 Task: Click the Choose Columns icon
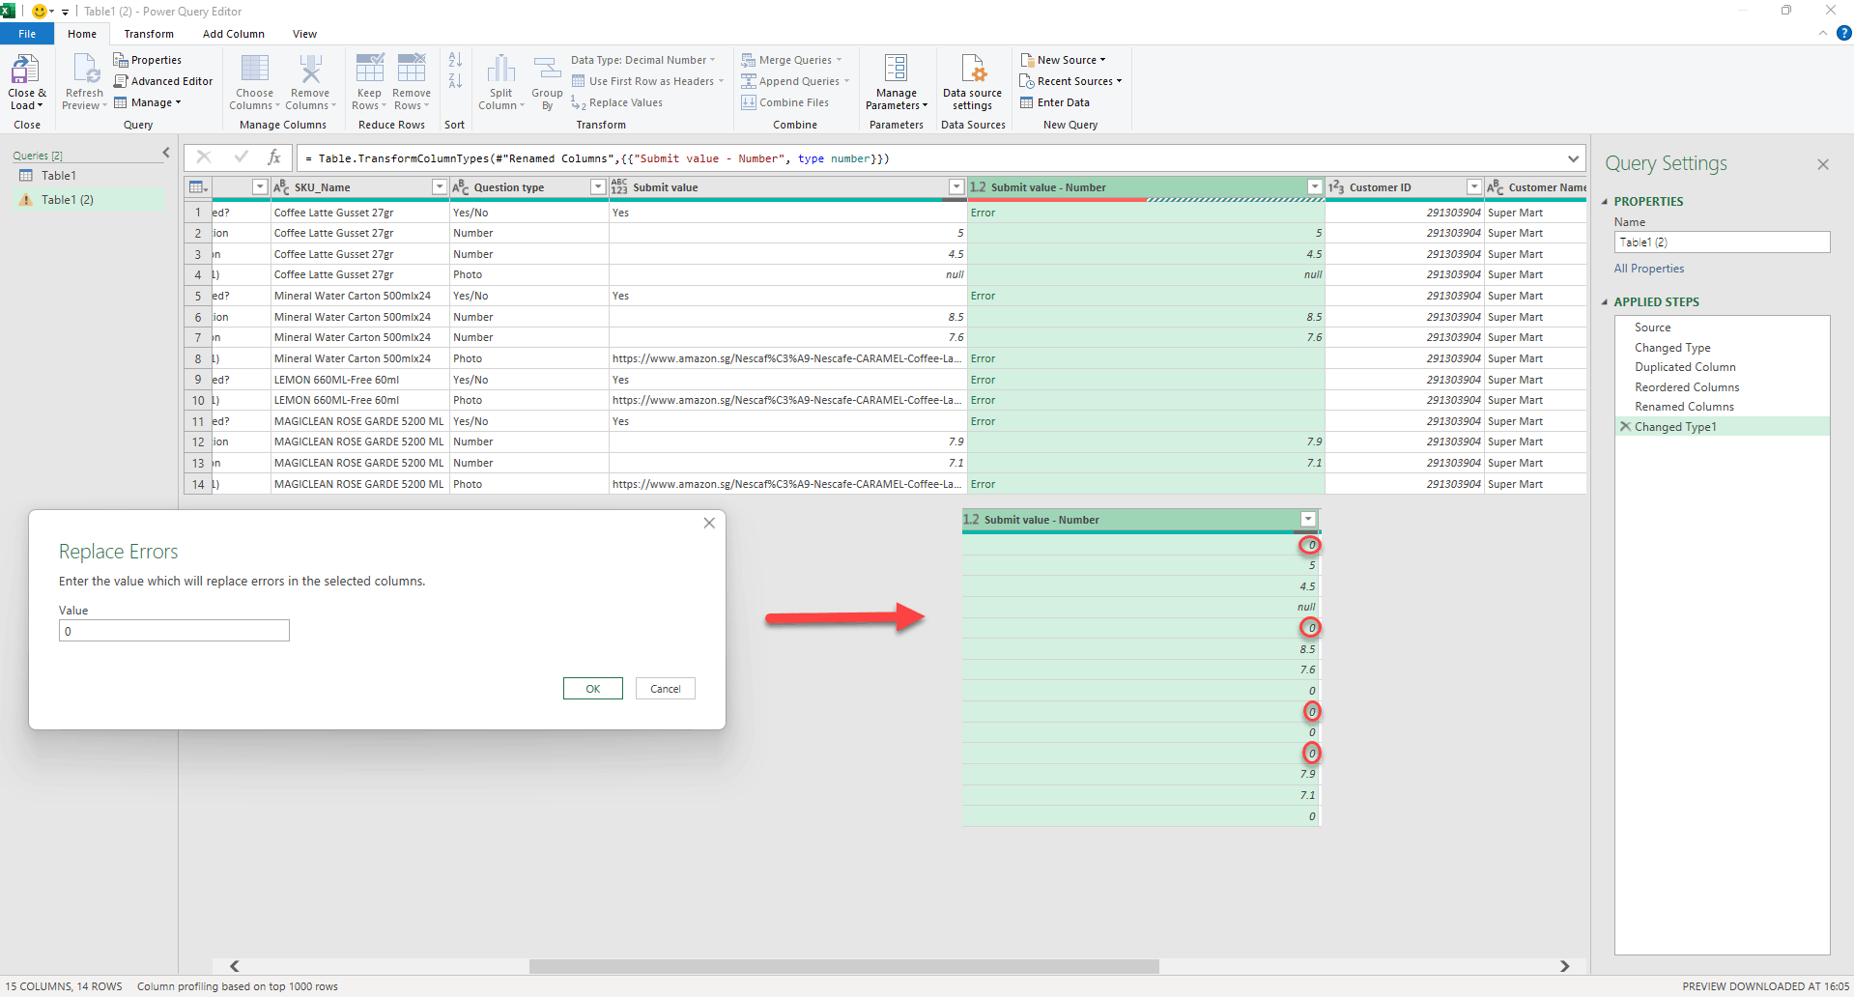click(254, 70)
